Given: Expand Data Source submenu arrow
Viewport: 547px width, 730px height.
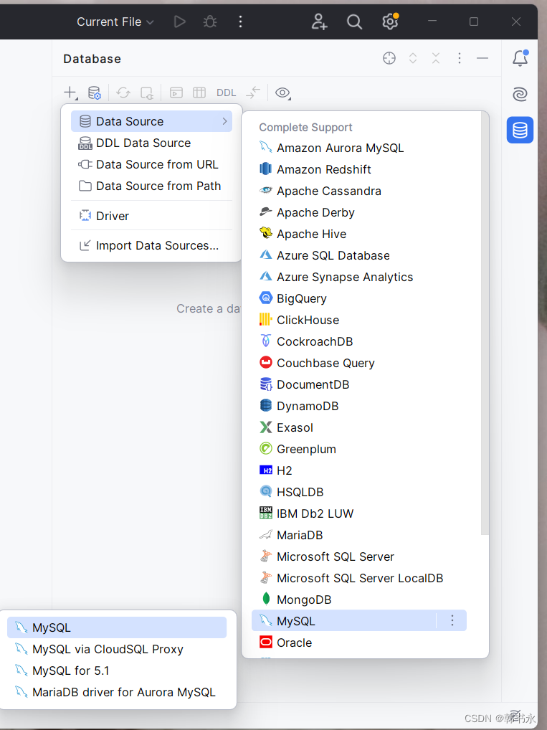Looking at the screenshot, I should pyautogui.click(x=225, y=121).
